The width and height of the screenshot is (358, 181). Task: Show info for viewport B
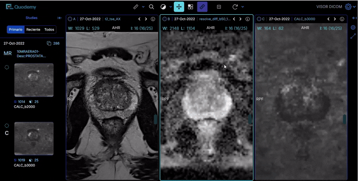point(247,19)
